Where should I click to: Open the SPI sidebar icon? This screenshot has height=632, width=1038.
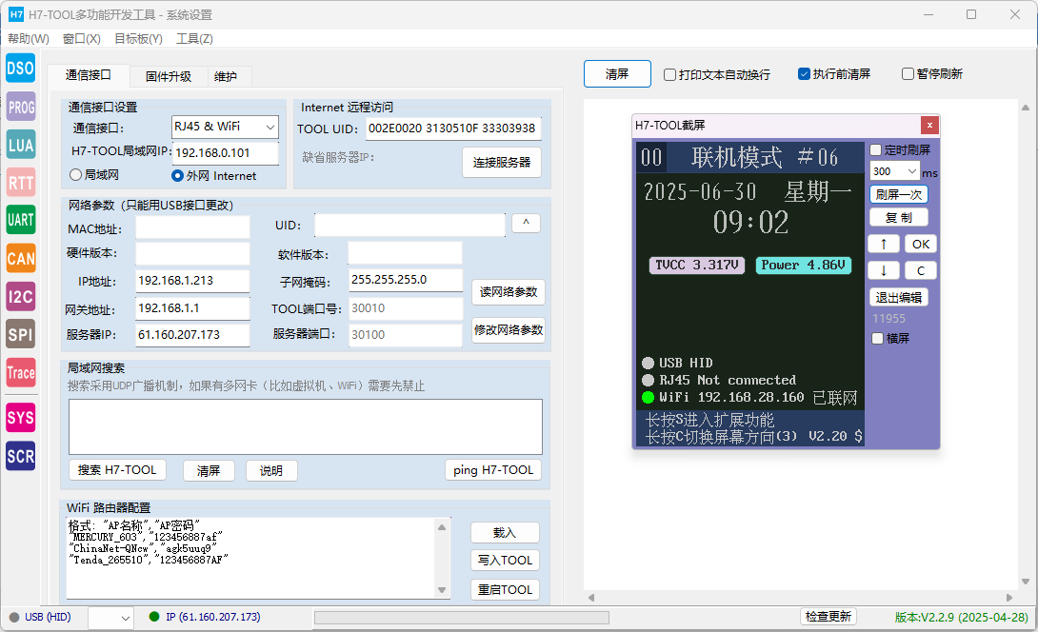point(21,334)
